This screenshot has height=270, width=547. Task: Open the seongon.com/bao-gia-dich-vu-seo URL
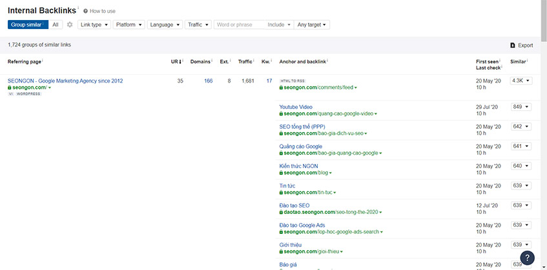[x=323, y=133]
